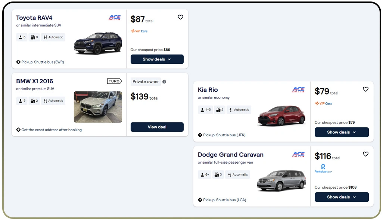Click the heart icon on the Kia Rio card
Image resolution: width=383 pixels, height=220 pixels.
(365, 89)
